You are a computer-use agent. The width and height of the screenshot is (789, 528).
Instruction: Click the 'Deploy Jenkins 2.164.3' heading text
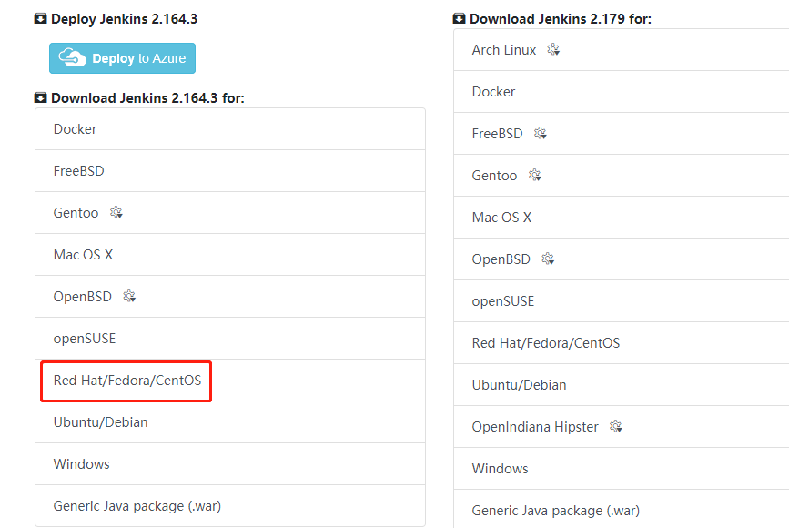125,19
